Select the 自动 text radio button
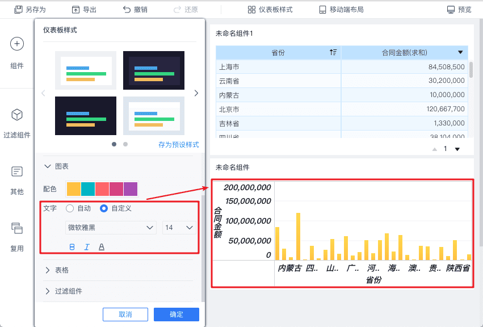Viewport: 483px width, 327px height. pyautogui.click(x=70, y=209)
